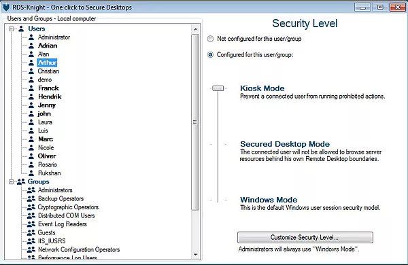
Task: Click the group icon beside Cryptographic Operators
Action: 31,207
